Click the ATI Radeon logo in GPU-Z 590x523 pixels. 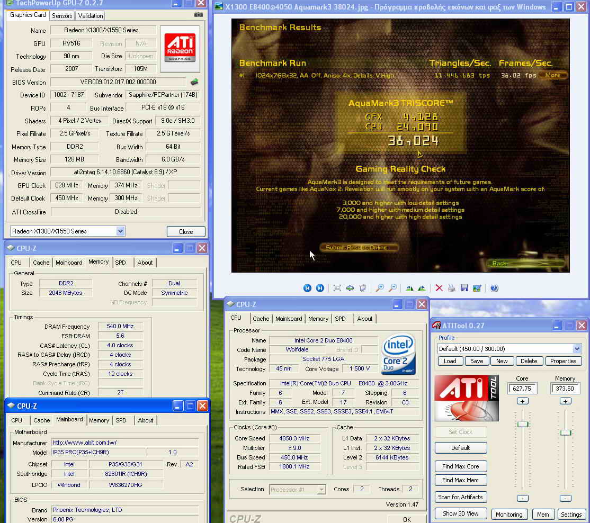coord(180,49)
